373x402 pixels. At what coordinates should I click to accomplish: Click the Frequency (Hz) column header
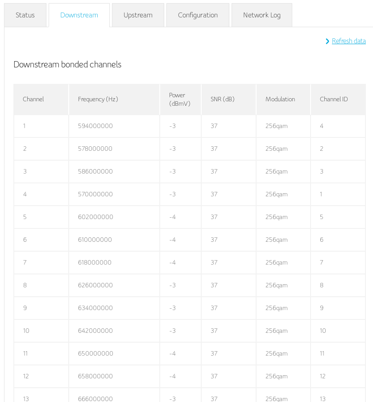[98, 99]
